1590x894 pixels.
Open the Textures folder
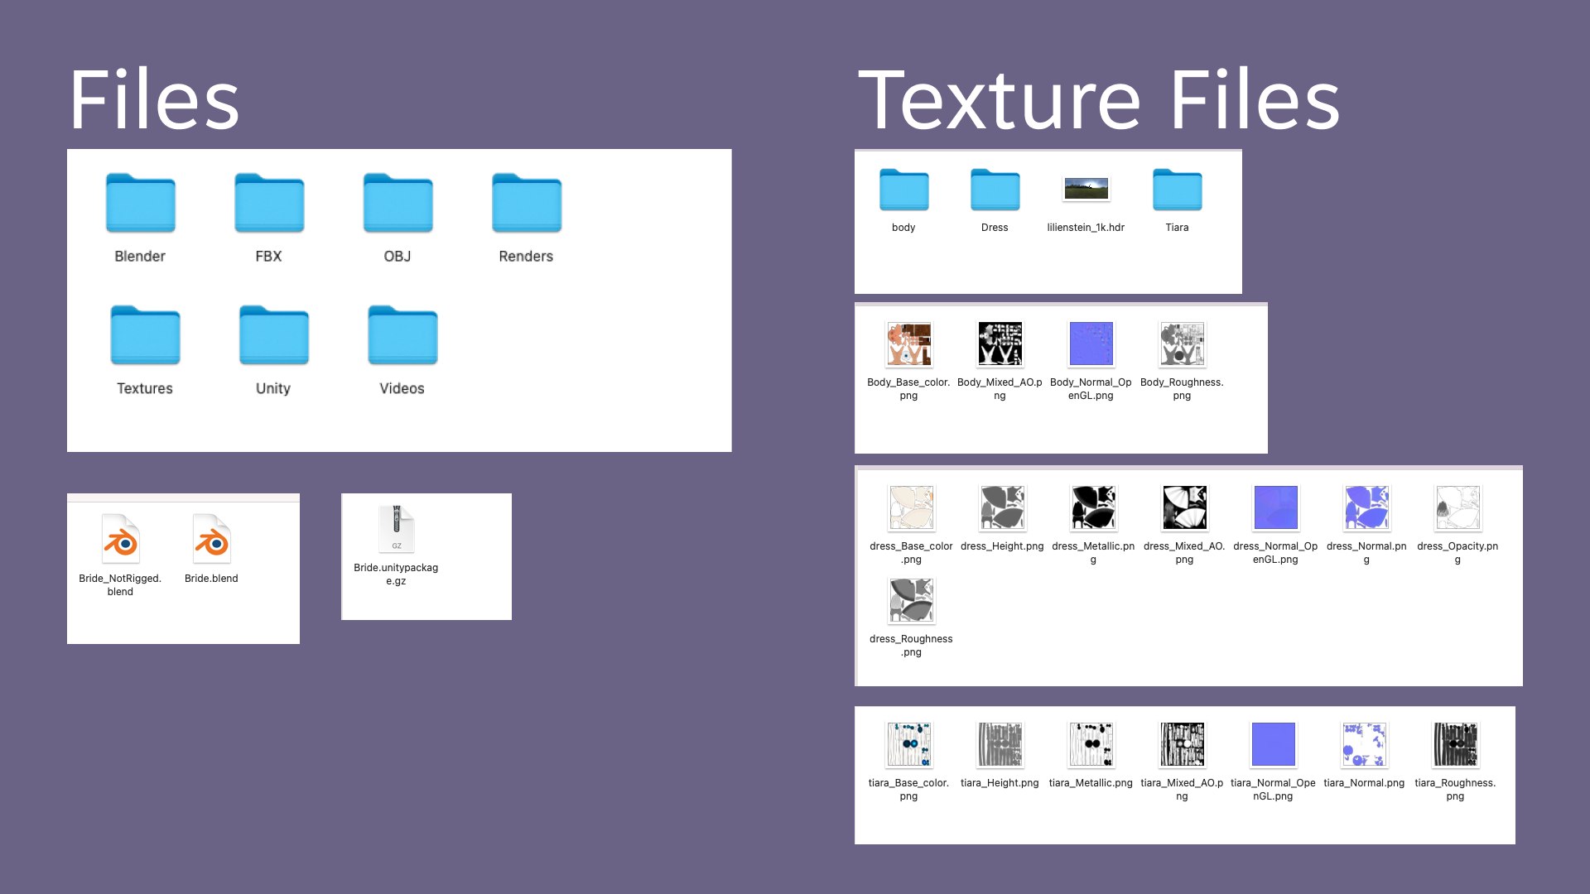click(145, 335)
